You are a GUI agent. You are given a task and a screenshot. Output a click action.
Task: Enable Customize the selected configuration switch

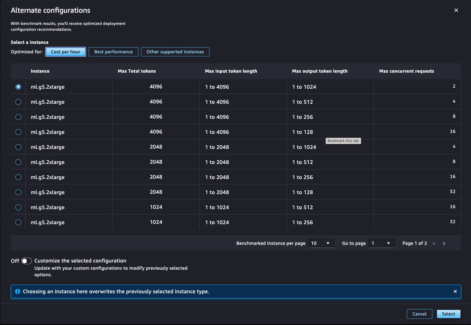[27, 261]
